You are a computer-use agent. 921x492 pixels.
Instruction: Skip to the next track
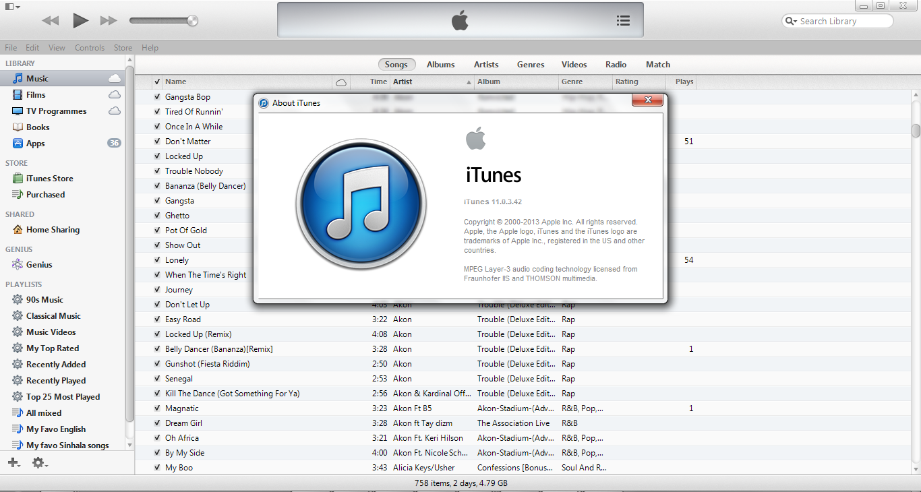(108, 21)
